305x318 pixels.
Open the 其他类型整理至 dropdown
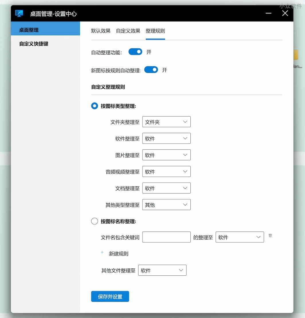click(166, 205)
